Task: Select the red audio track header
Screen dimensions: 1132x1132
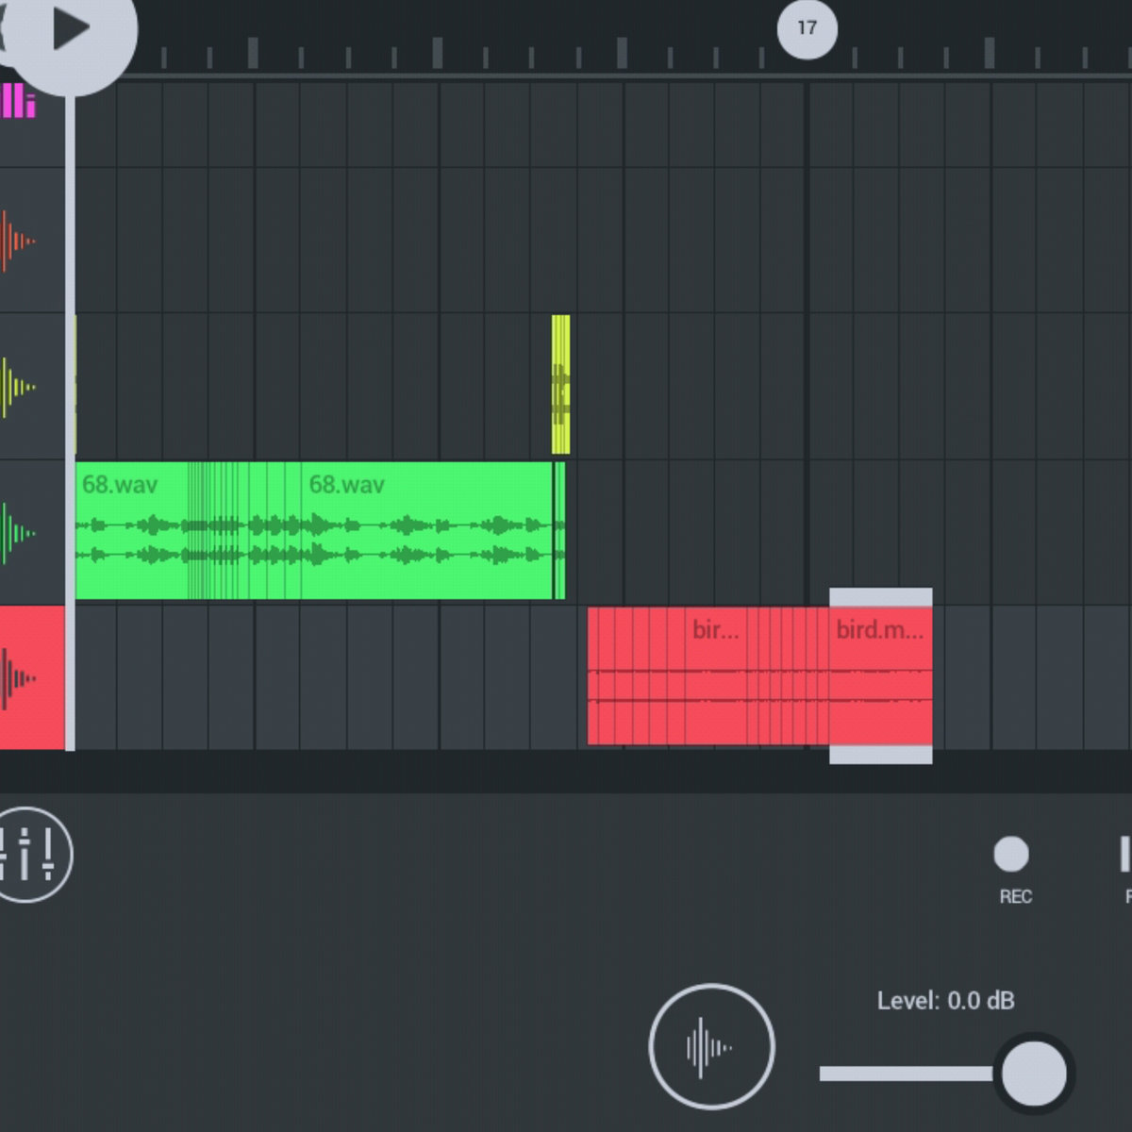Action: tap(30, 677)
